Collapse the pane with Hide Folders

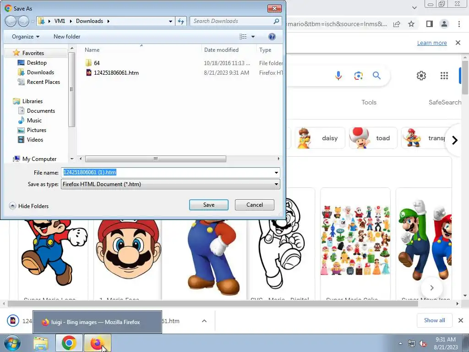point(29,206)
